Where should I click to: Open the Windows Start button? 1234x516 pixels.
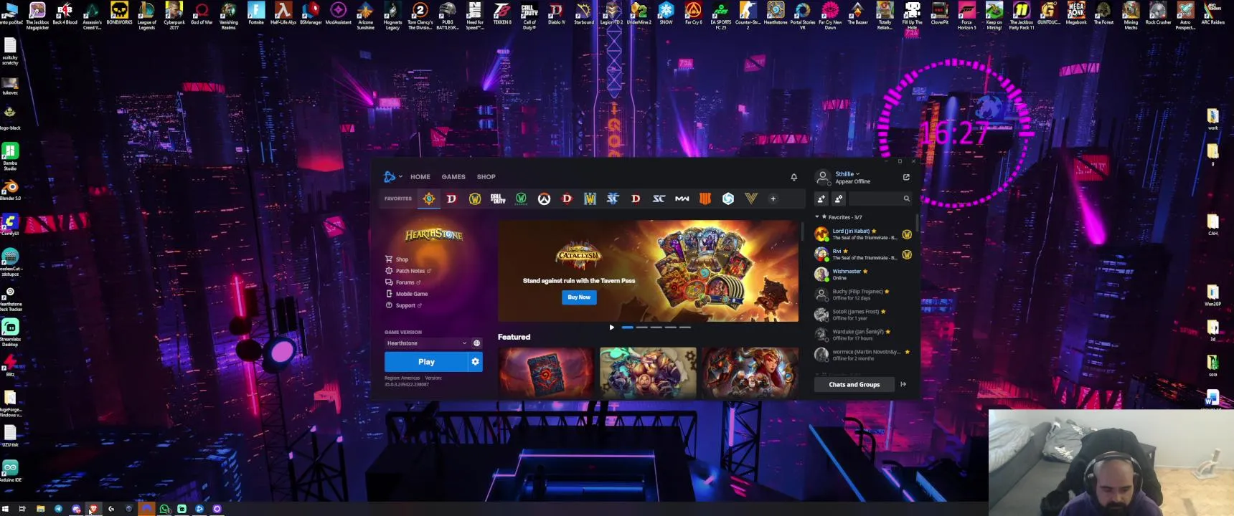[6, 509]
